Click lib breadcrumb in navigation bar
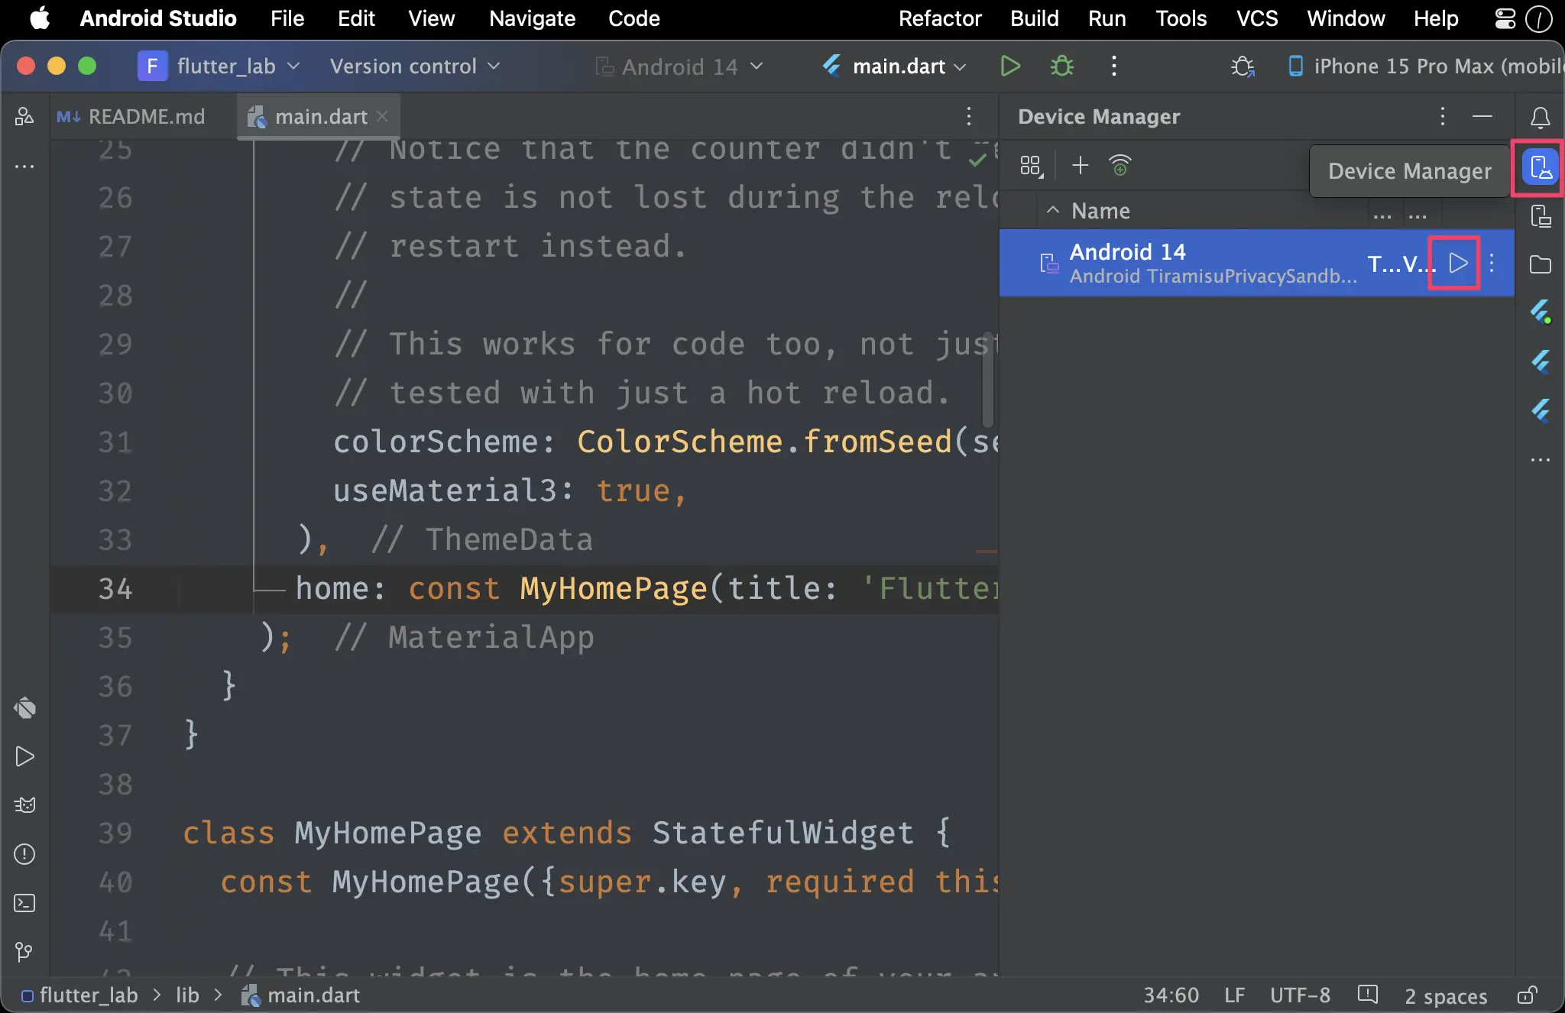Screen dimensions: 1565x1013 [187, 995]
